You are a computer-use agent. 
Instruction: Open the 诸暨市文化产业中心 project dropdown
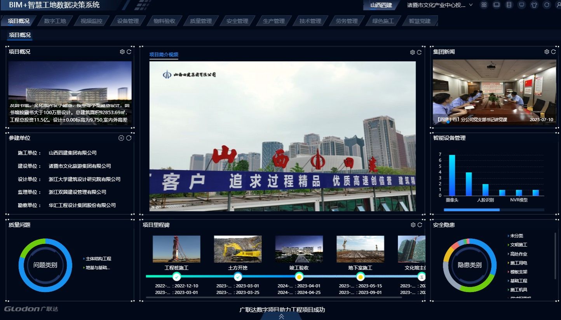(439, 5)
